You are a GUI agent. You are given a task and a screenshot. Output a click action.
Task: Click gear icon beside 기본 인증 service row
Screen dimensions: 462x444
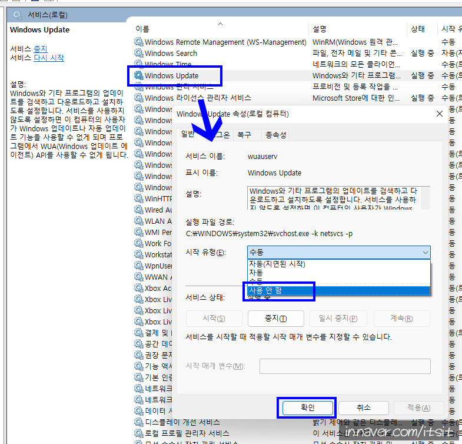(138, 377)
